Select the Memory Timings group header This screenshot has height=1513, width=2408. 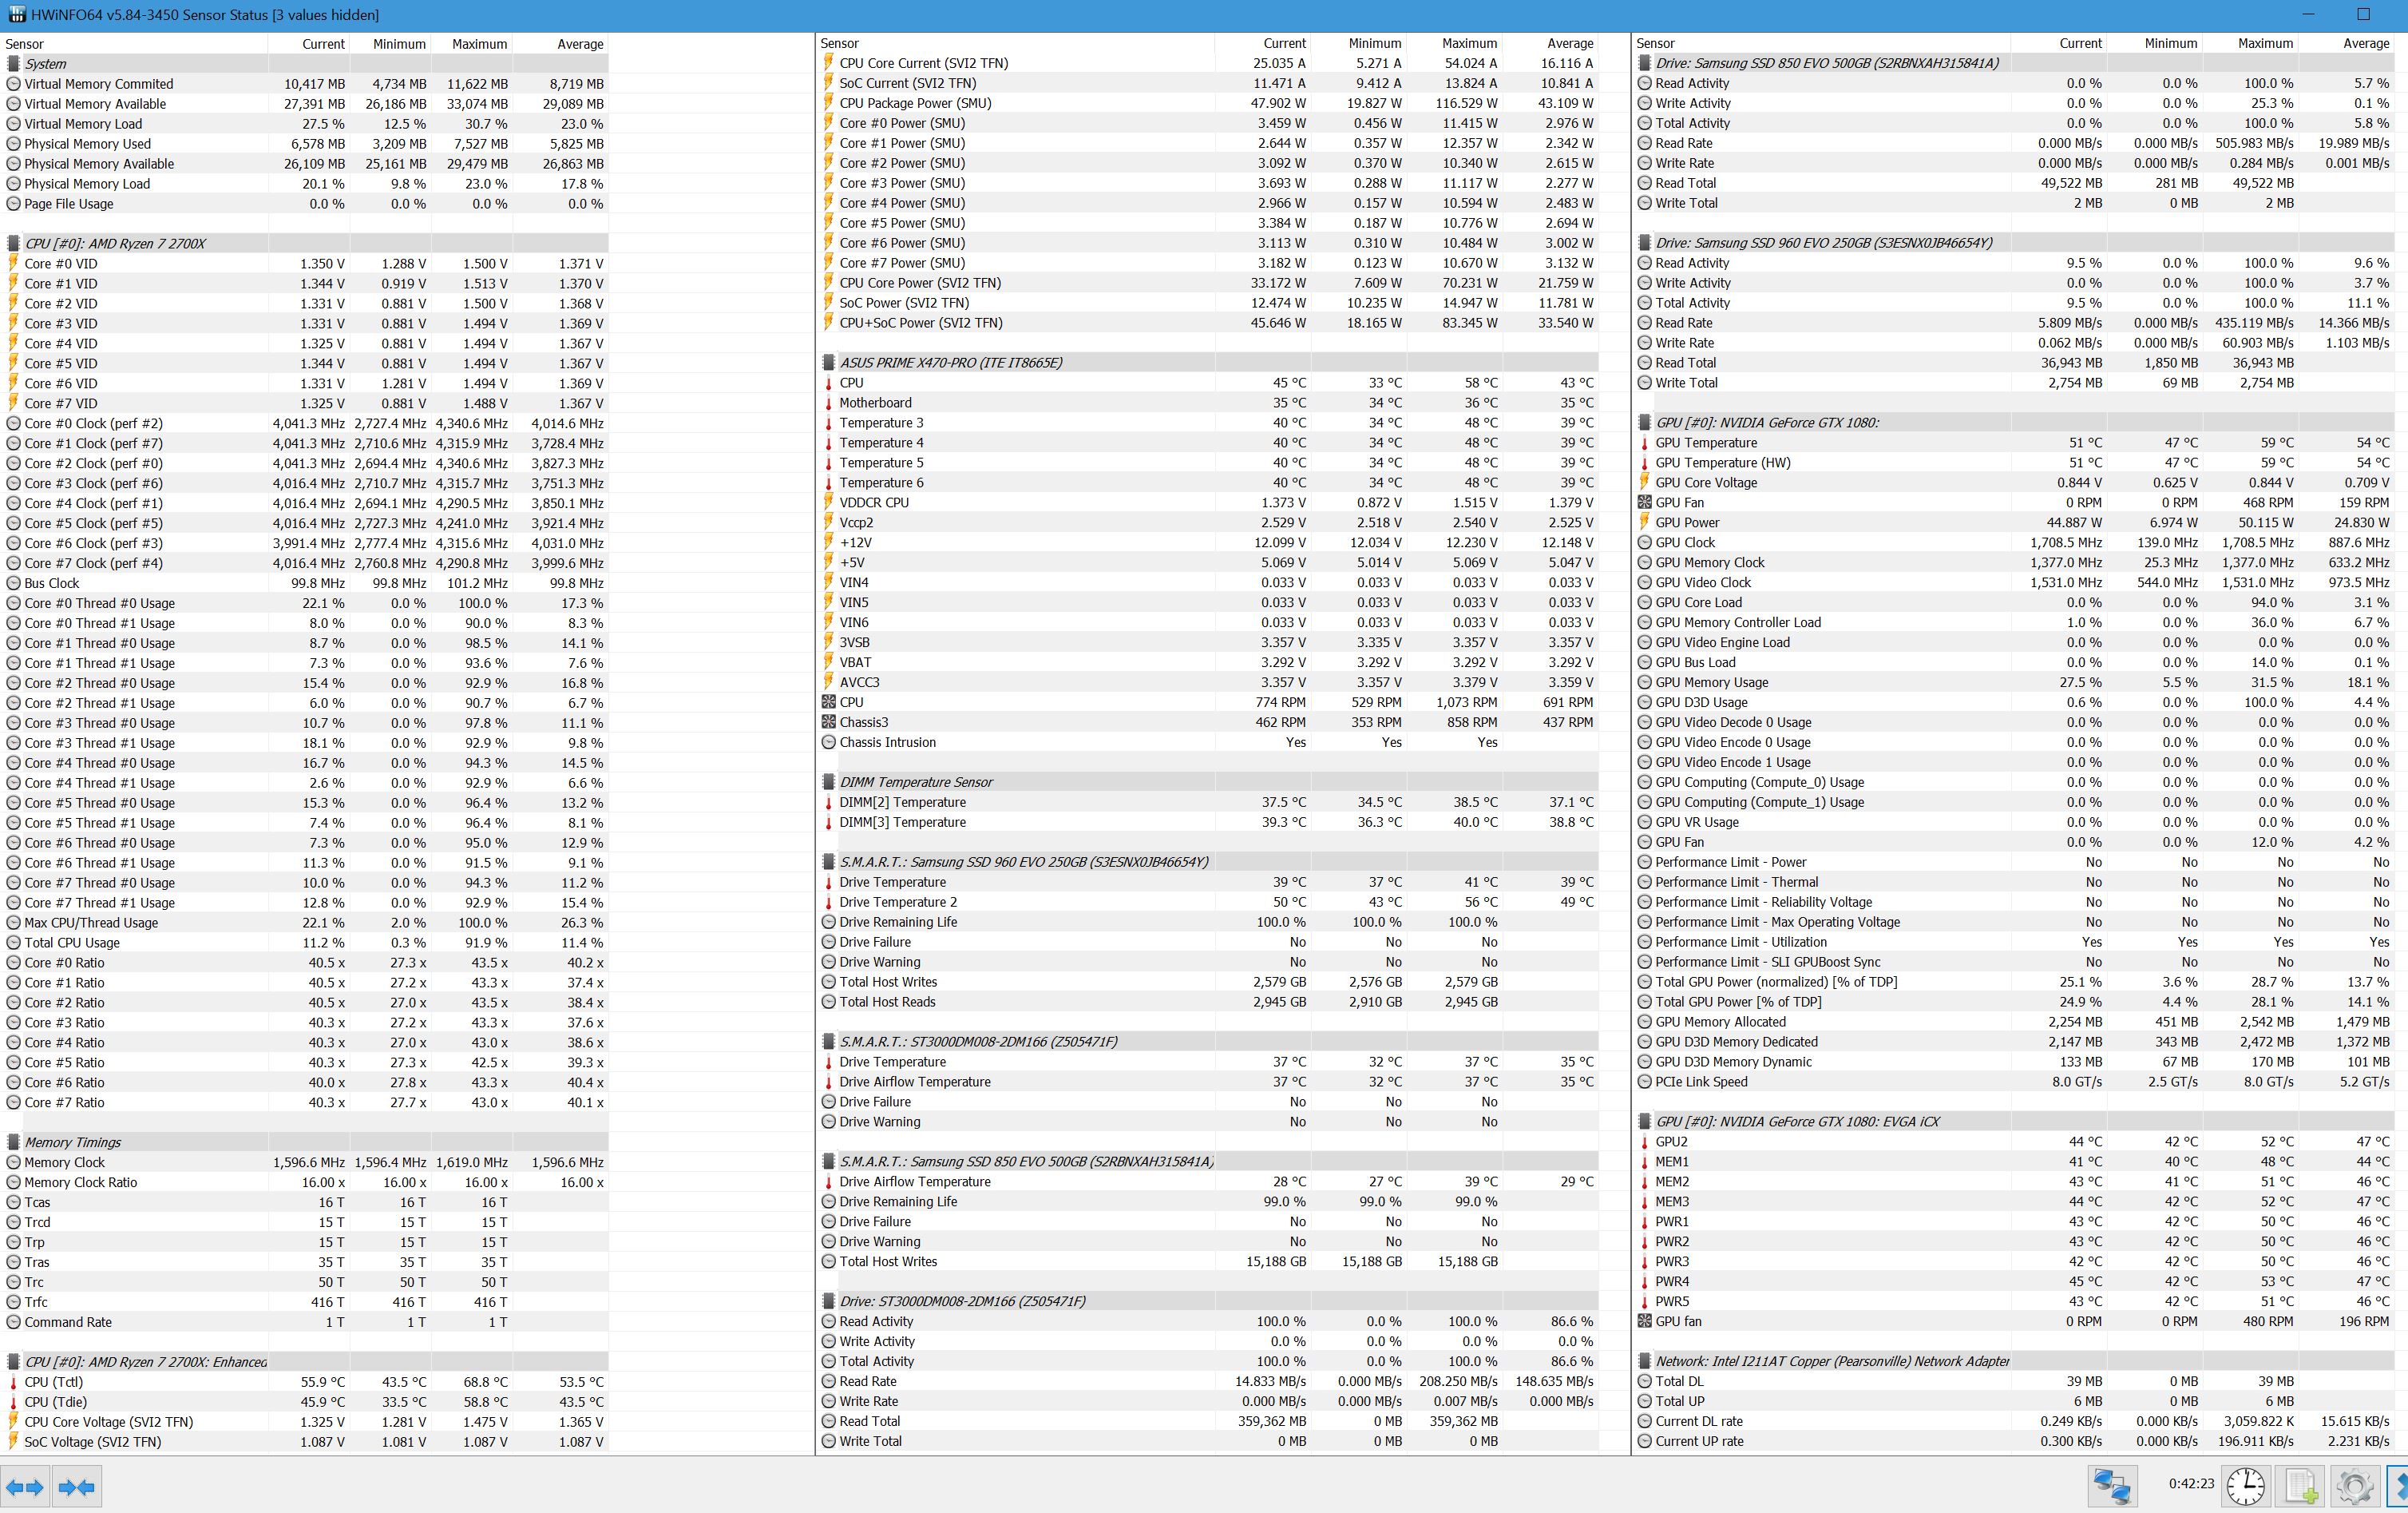(72, 1142)
